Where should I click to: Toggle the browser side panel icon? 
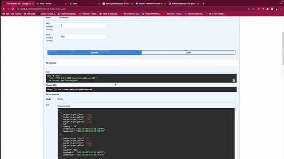pos(272,9)
